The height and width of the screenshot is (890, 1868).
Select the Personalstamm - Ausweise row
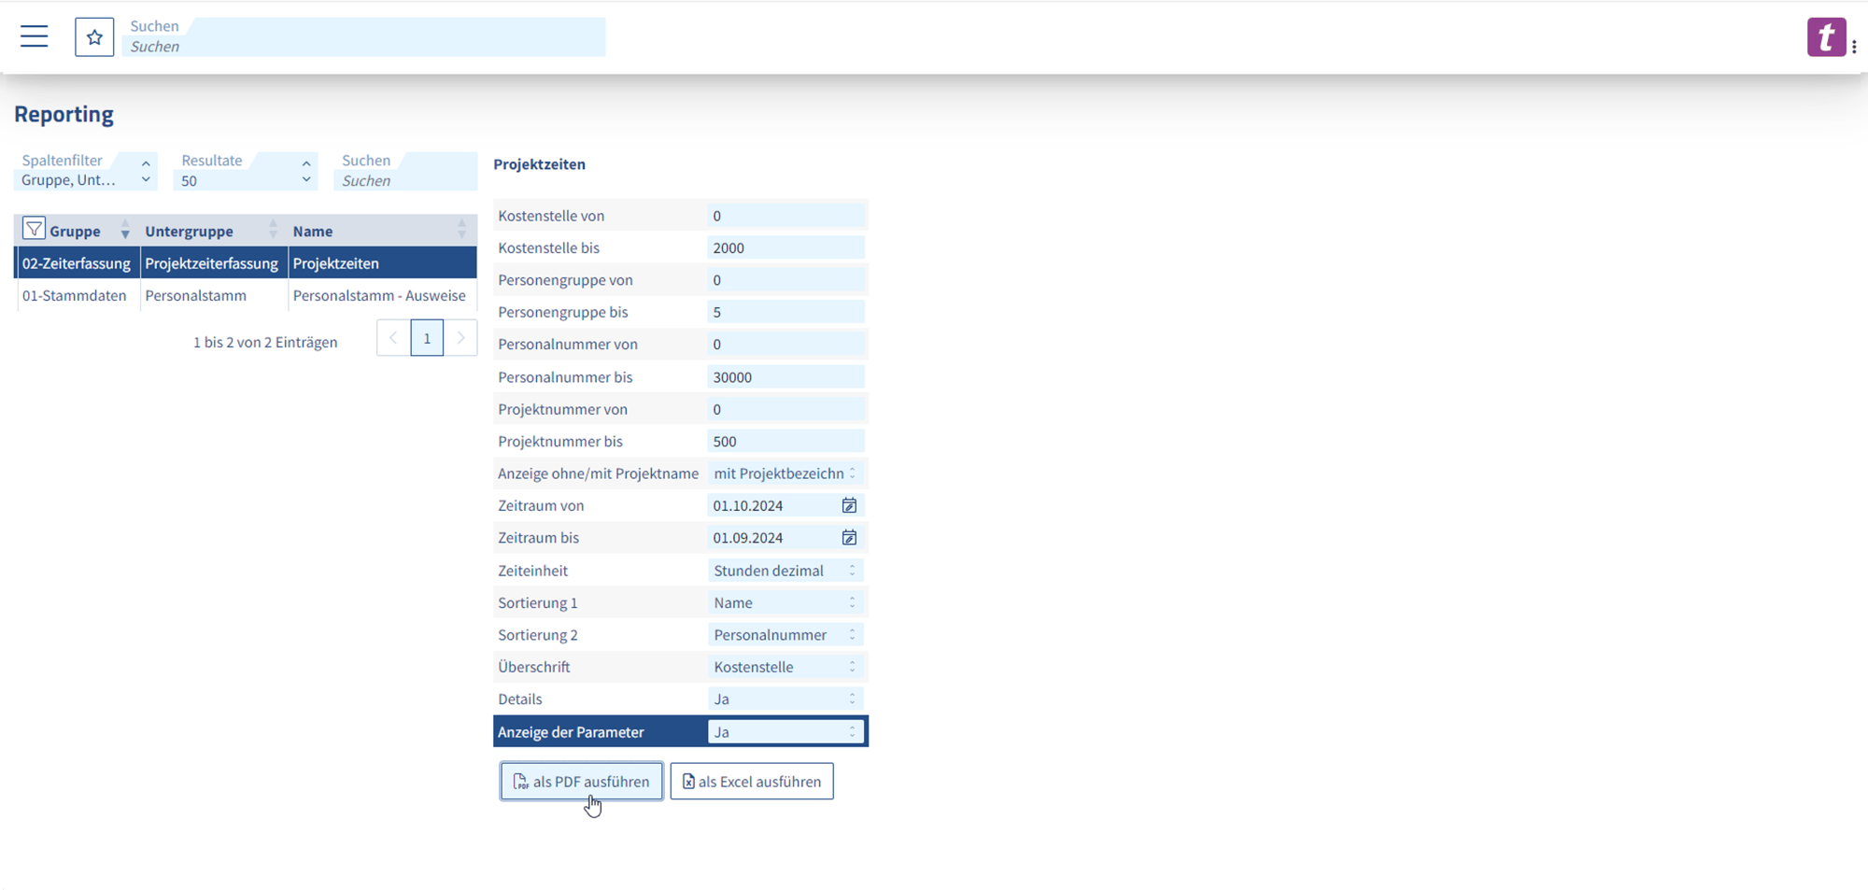pos(378,296)
